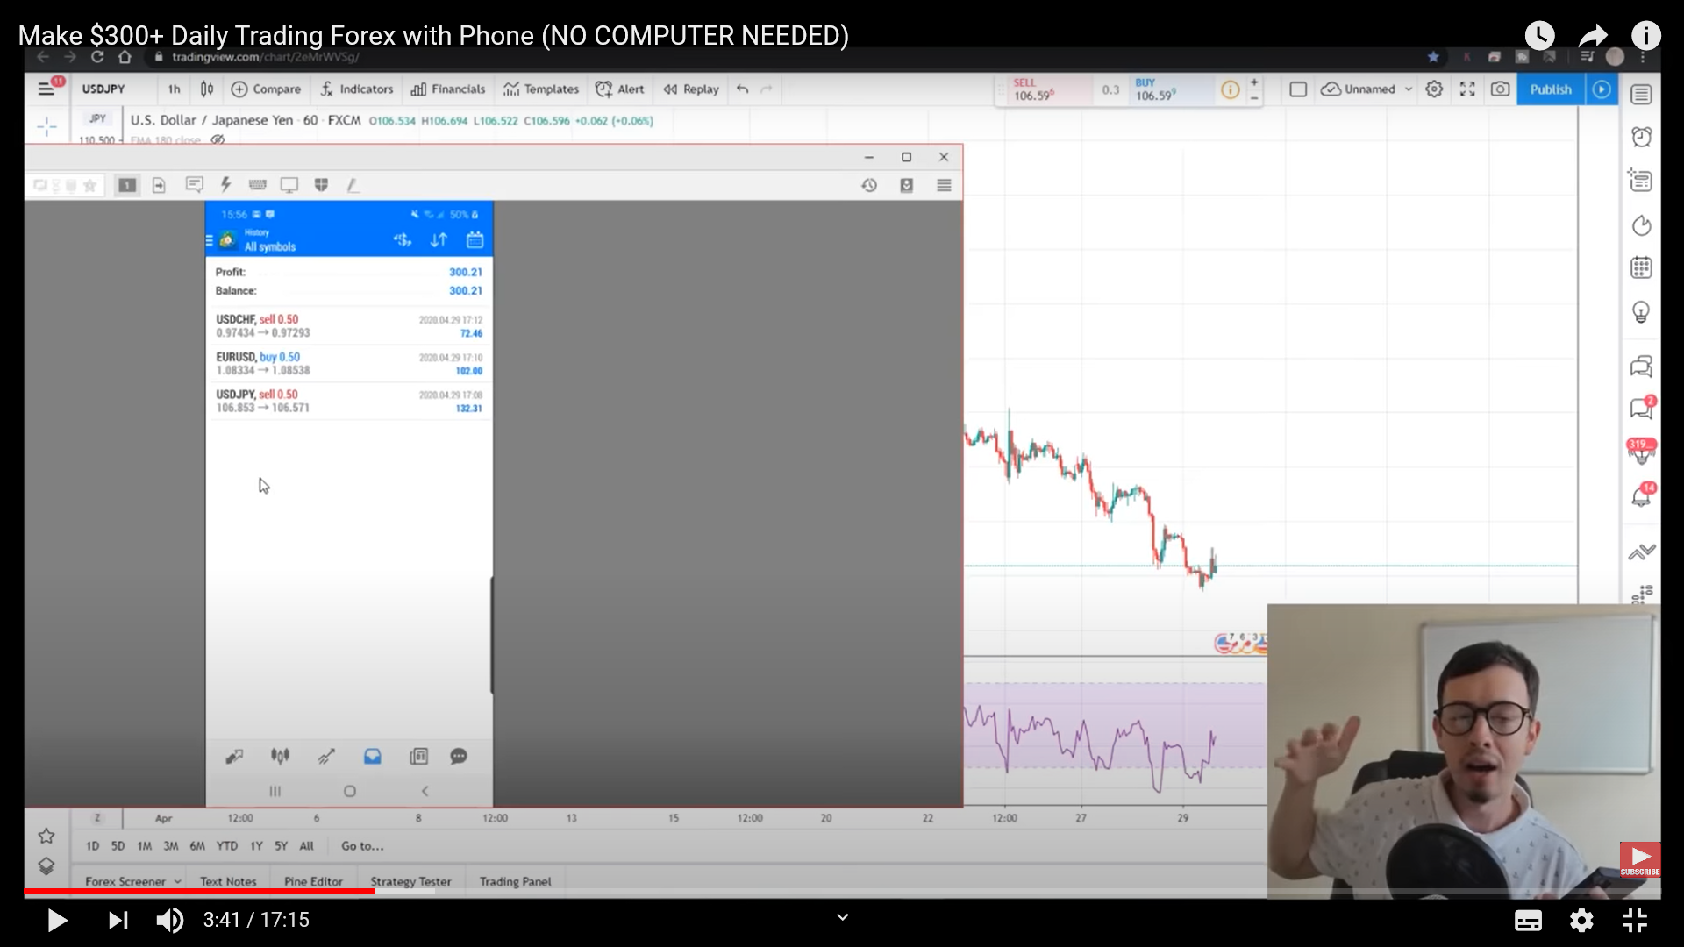Open the 1h timeframe interval selector
The image size is (1684, 947).
174,89
